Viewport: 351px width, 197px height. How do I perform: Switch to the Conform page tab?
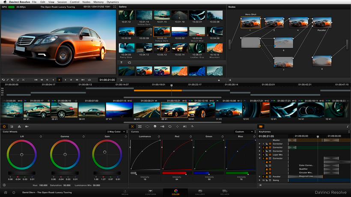(150, 192)
